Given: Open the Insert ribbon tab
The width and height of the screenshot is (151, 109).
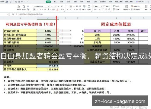Looking at the screenshot, I should coord(55,2).
